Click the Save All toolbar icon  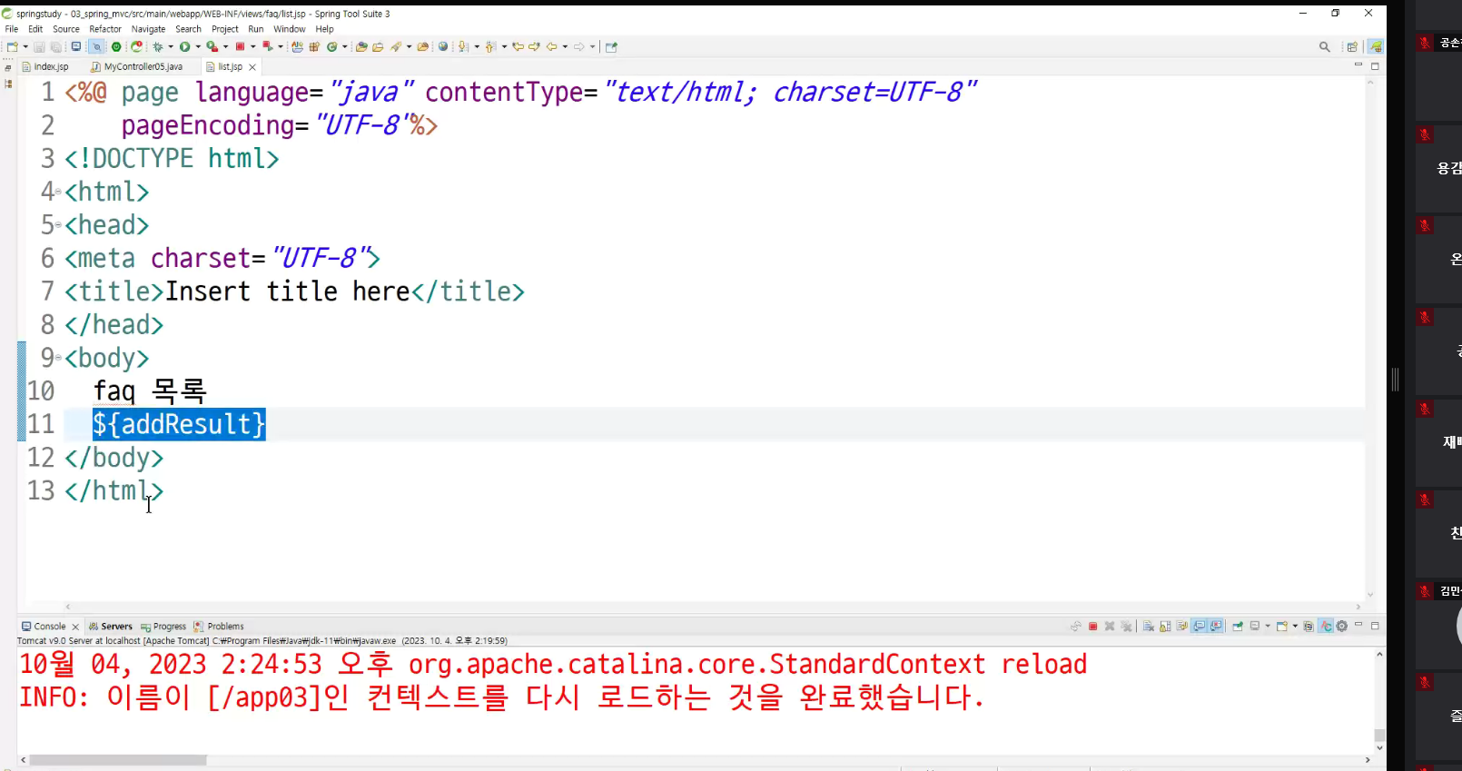click(56, 46)
